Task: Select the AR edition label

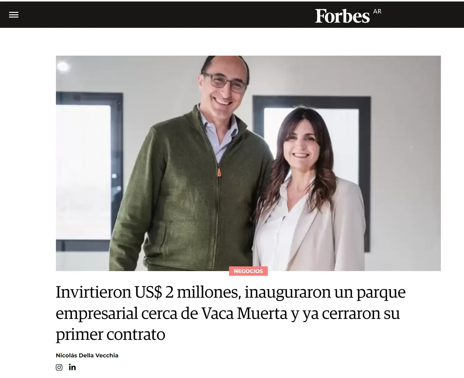Action: pos(377,12)
